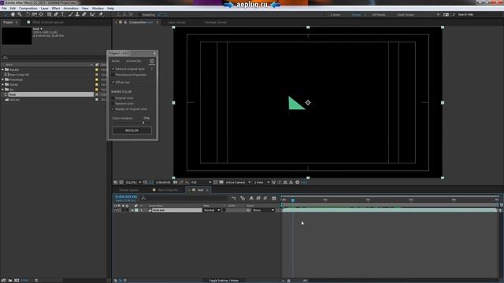This screenshot has height=283, width=504.
Task: Toggle the Remove original layer checkbox
Action: click(113, 69)
